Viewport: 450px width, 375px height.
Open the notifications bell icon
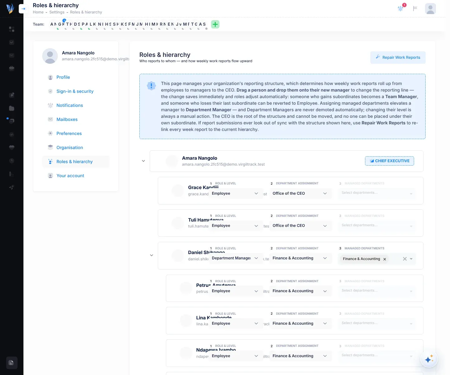click(400, 8)
